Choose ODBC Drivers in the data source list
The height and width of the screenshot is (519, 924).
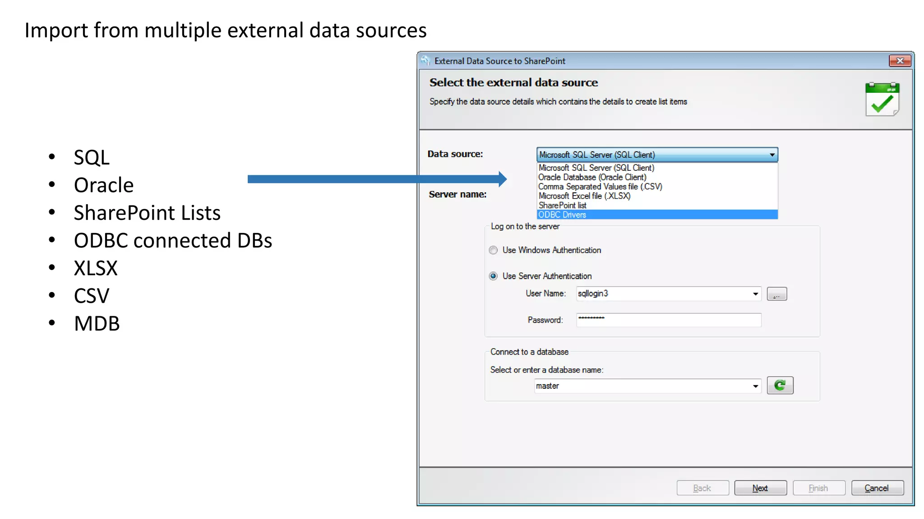click(x=562, y=215)
